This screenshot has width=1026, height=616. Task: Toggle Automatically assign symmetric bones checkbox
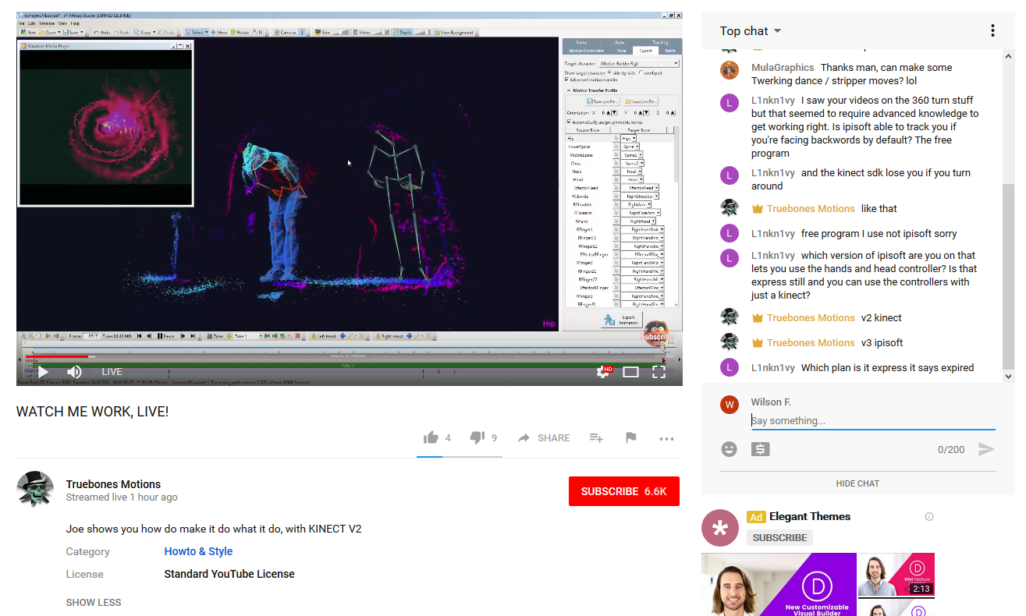569,122
